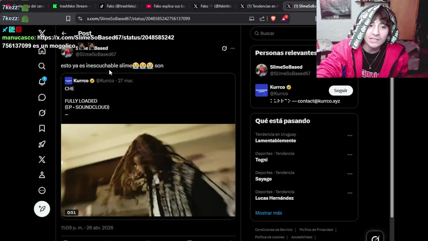Open Messages chat bubble icon
The image size is (428, 241).
click(42, 97)
